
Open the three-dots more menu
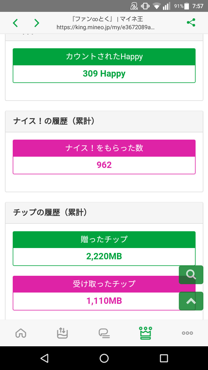point(187,333)
